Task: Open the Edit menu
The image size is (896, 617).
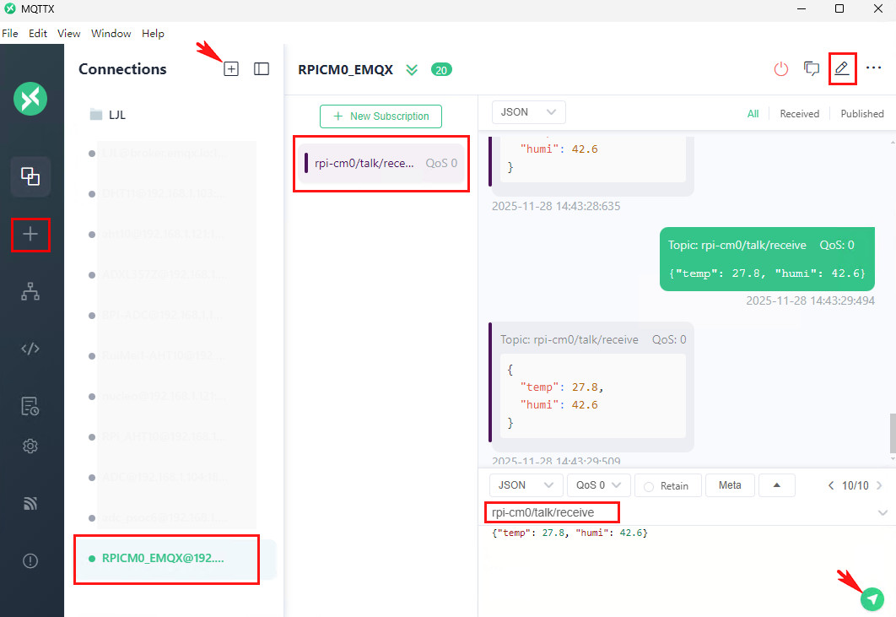Action: coord(38,33)
